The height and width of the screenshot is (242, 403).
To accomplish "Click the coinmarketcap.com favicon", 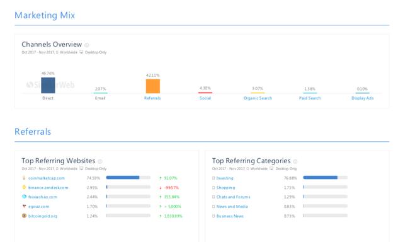I will click(x=24, y=178).
